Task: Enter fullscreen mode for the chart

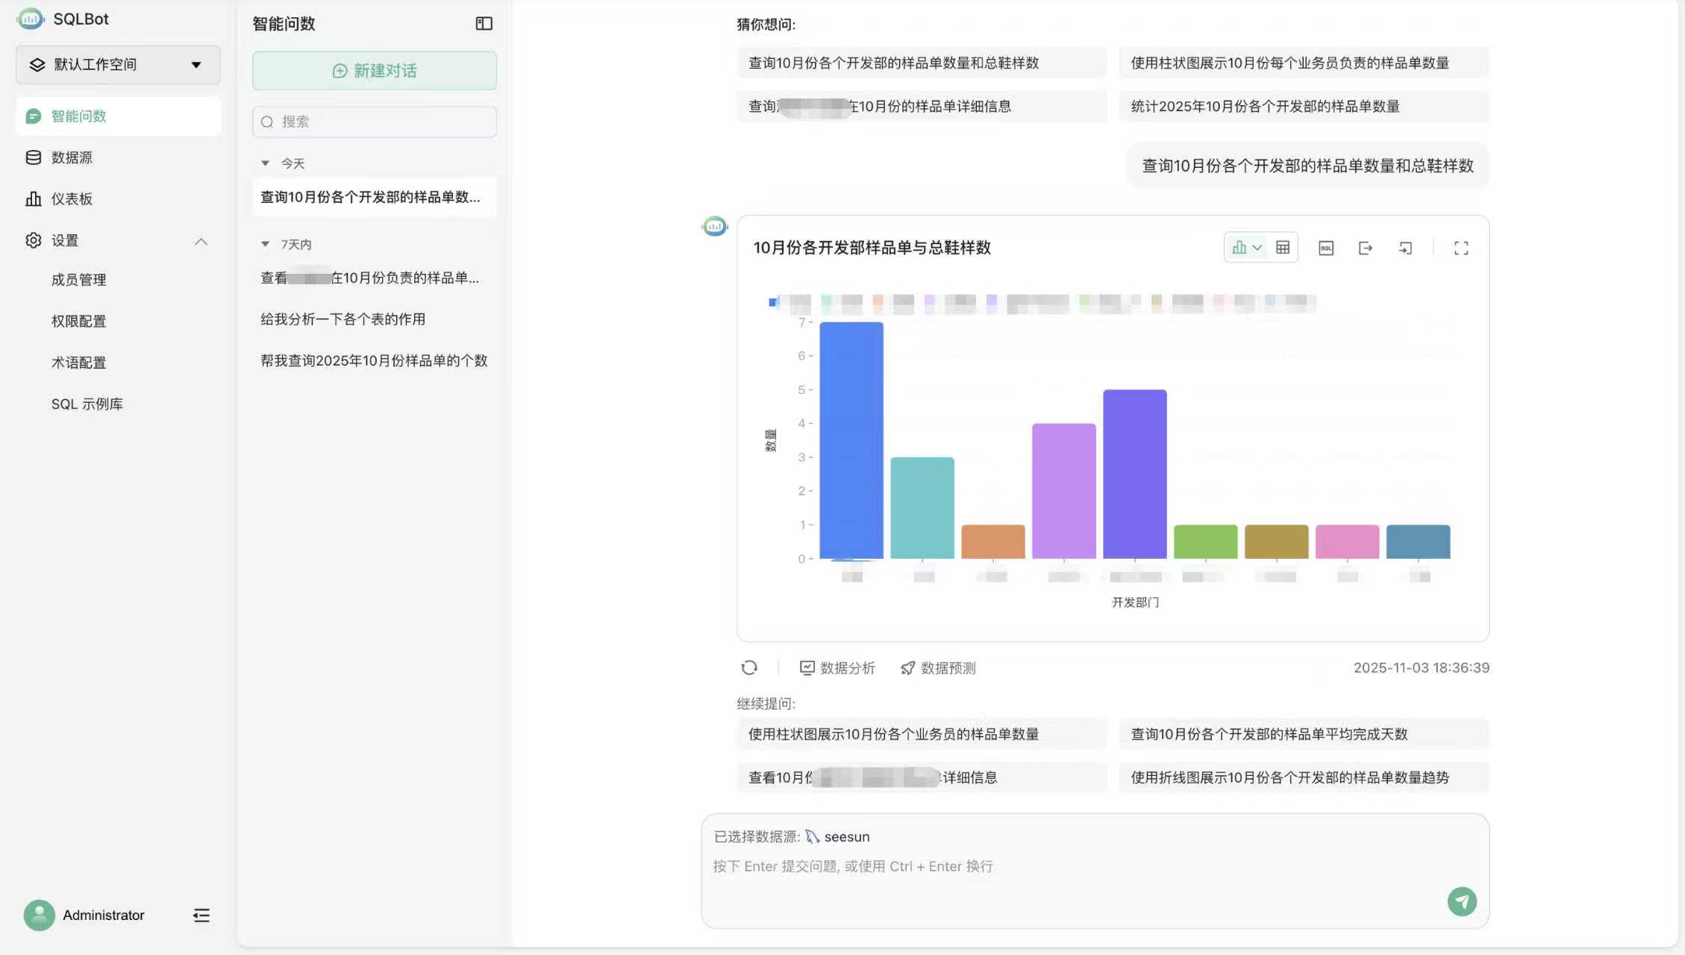Action: point(1461,247)
